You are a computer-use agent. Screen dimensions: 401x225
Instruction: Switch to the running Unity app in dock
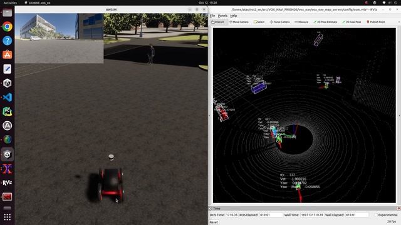pyautogui.click(x=7, y=154)
